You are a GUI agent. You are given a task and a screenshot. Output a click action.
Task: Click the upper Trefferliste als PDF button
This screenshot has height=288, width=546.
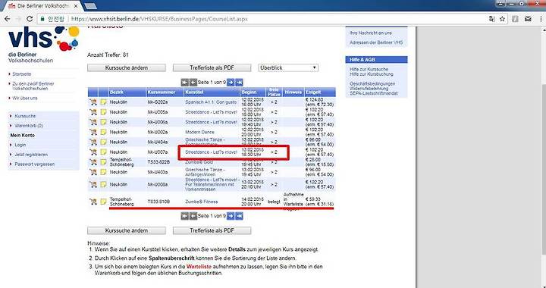tap(212, 67)
